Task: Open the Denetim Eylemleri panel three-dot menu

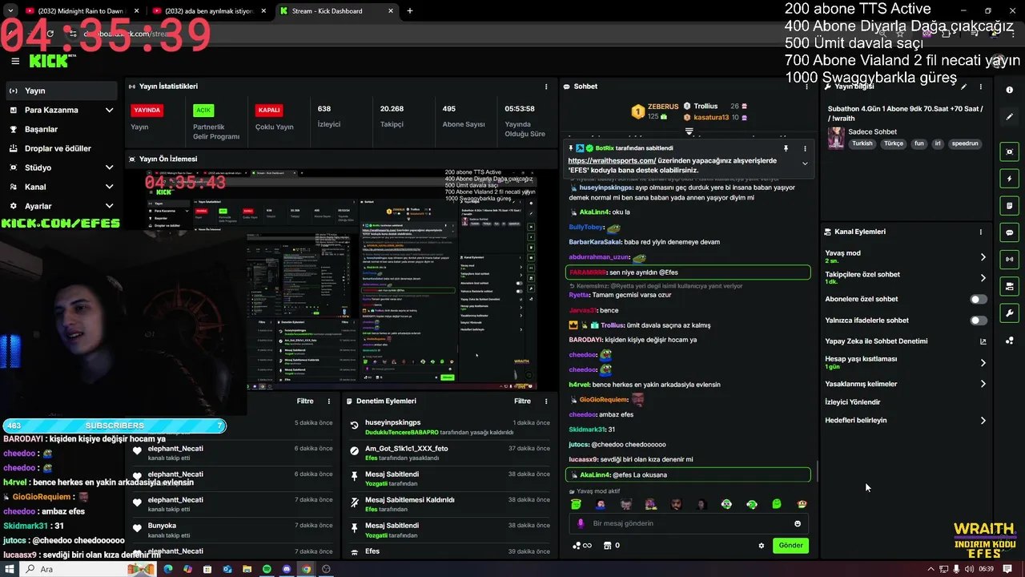Action: tap(546, 401)
